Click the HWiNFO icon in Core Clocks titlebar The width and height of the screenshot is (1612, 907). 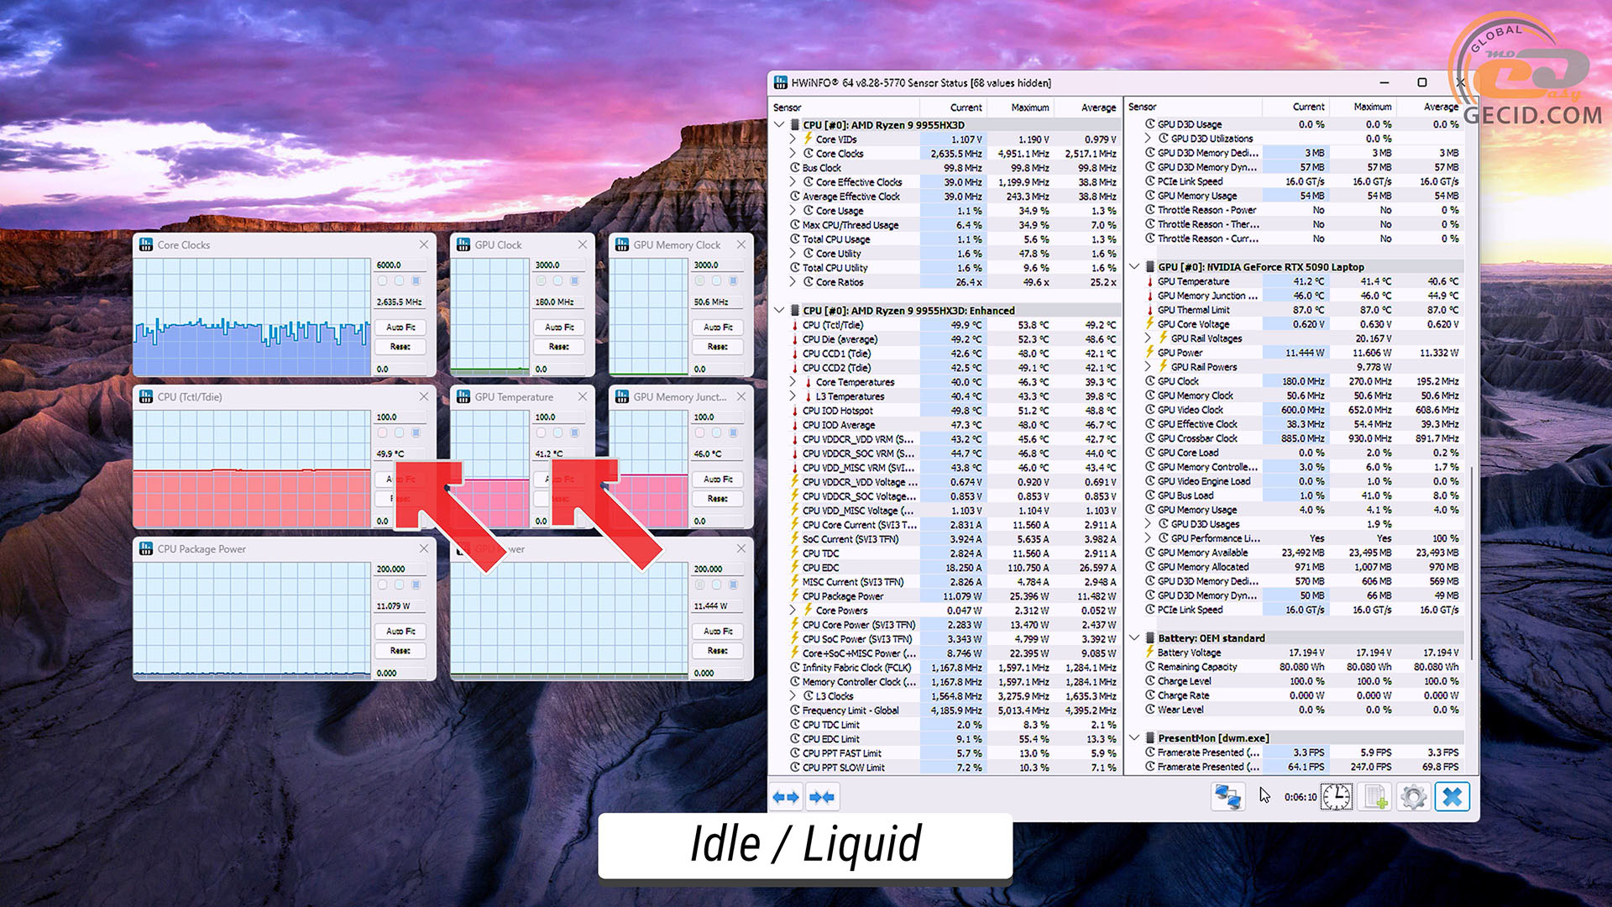(146, 244)
